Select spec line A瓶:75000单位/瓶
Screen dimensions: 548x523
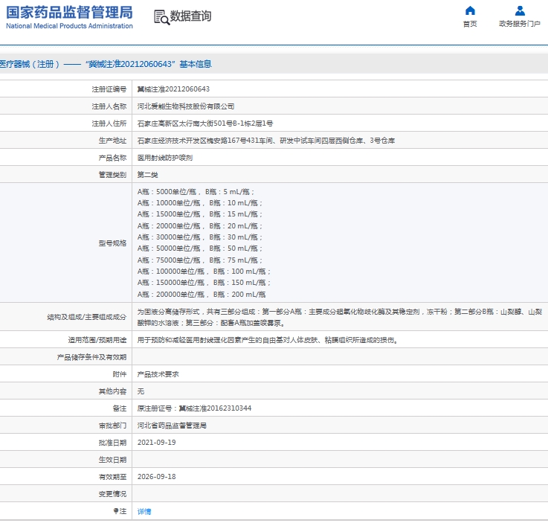coord(200,260)
